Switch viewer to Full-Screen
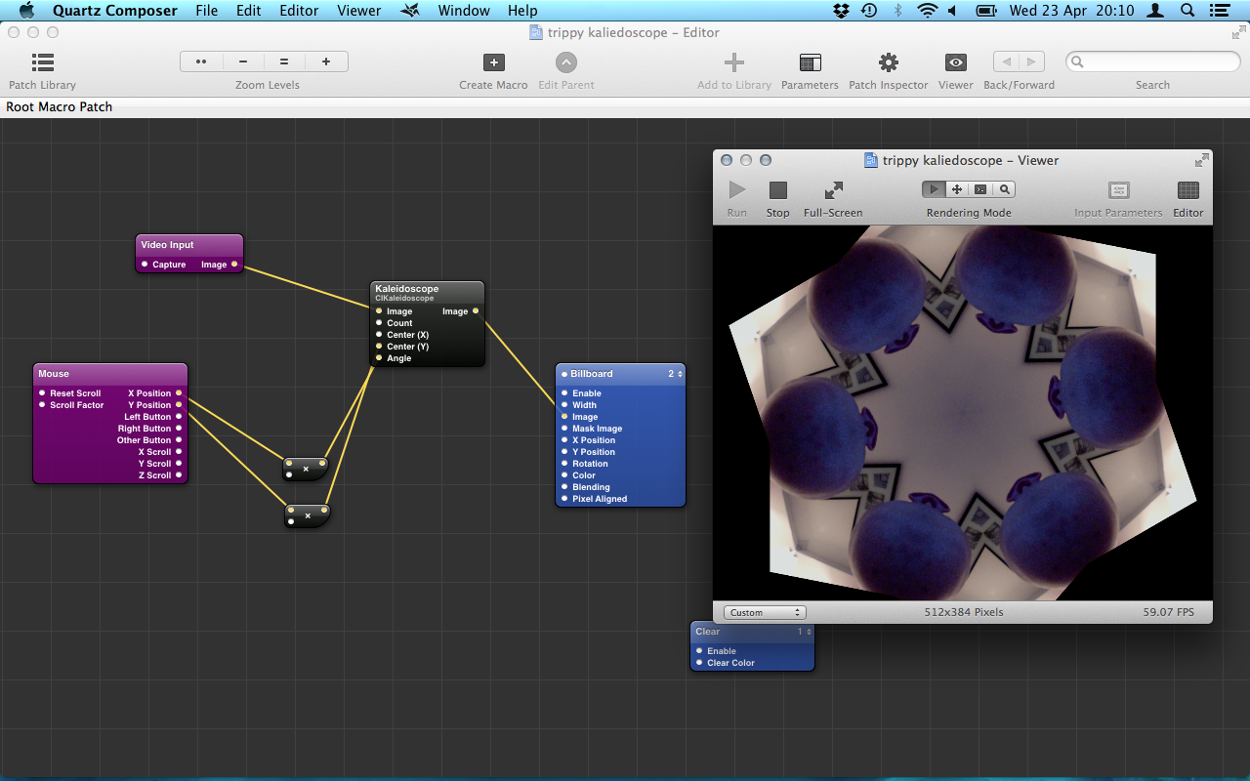 [x=833, y=190]
